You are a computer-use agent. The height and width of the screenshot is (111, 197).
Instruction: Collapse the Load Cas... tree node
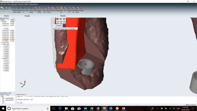click(x=1, y=43)
